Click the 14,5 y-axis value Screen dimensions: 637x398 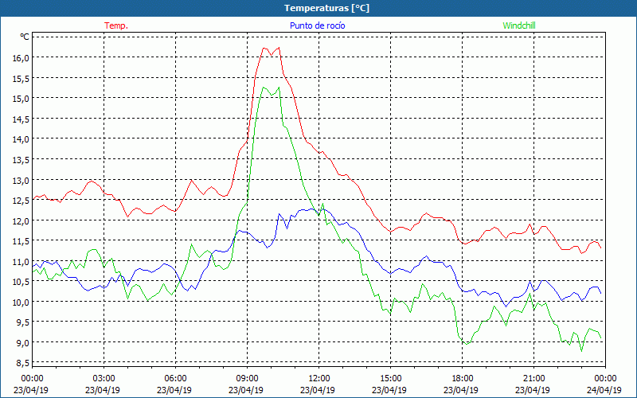(x=21, y=119)
